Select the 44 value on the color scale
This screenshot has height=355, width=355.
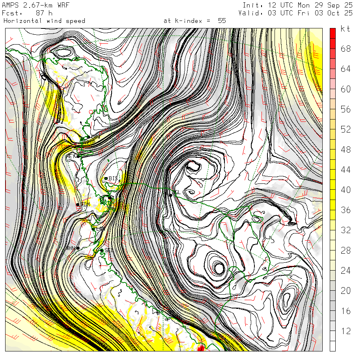346,170
